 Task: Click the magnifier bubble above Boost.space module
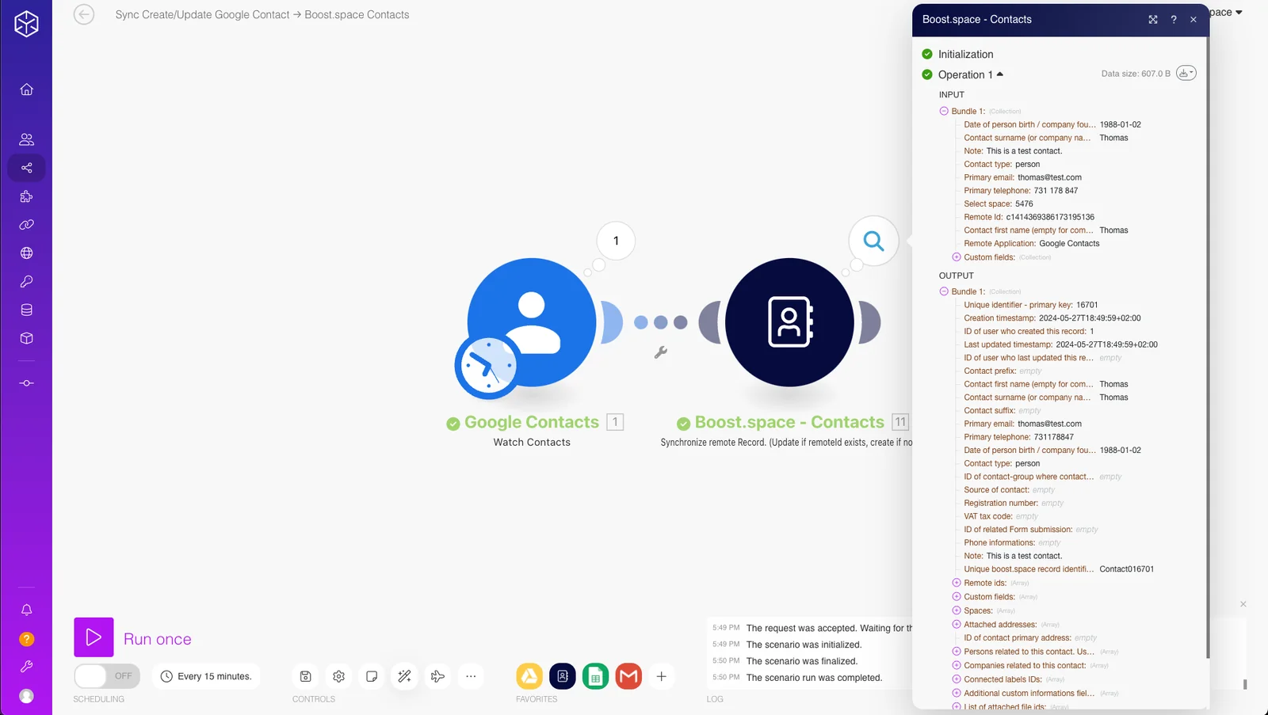point(873,241)
